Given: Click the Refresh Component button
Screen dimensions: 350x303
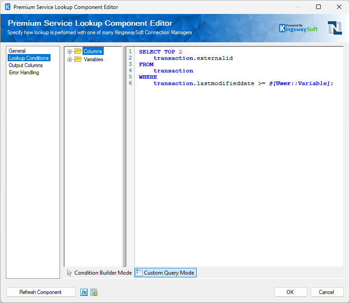Looking at the screenshot, I should click(41, 292).
